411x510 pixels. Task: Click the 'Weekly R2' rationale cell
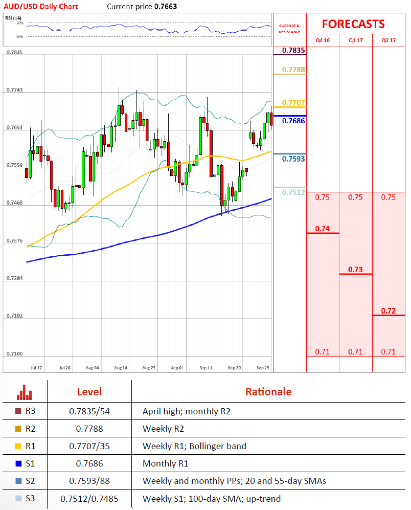click(x=163, y=429)
